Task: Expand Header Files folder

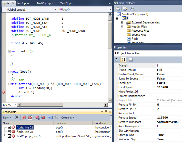Action: [x=122, y=27]
